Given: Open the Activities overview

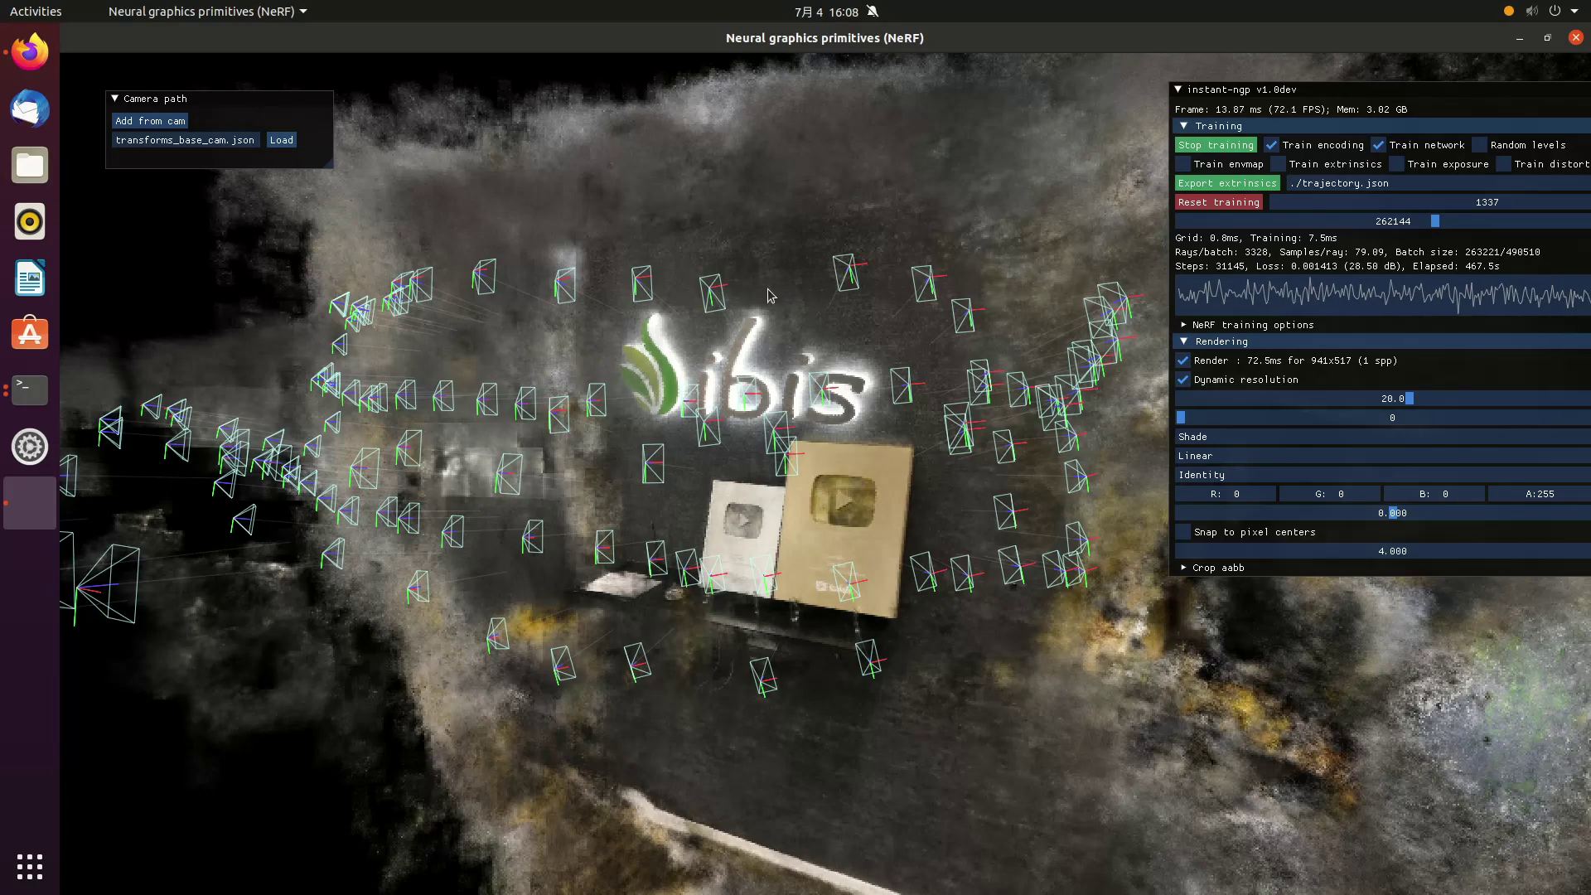Looking at the screenshot, I should (x=36, y=12).
